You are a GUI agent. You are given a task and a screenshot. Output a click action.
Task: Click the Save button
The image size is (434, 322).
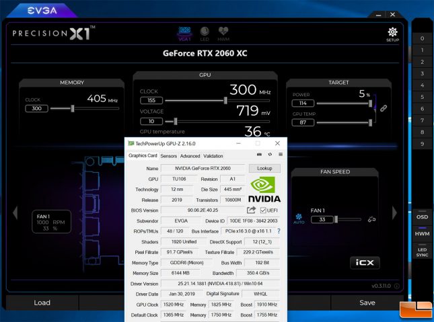[367, 303]
